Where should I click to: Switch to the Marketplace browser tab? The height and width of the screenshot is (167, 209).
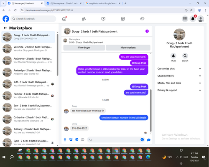pyautogui.click(x=64, y=3)
